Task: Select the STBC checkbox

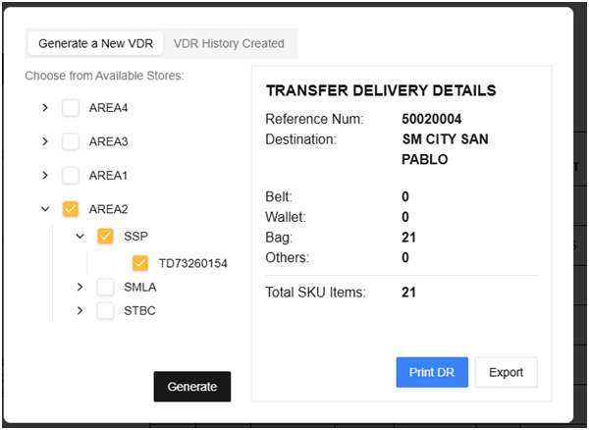Action: [106, 311]
